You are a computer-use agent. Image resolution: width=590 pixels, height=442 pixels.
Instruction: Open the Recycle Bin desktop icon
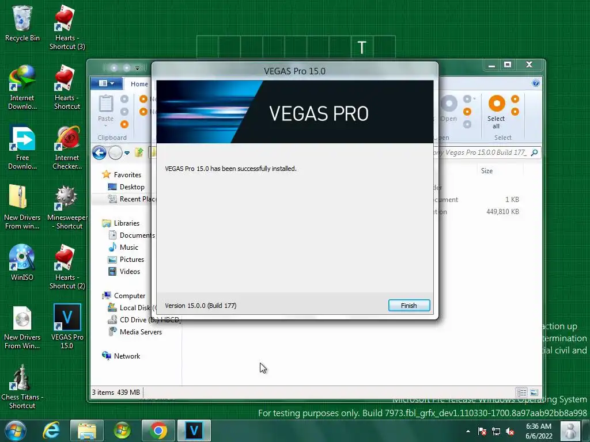coord(22,24)
